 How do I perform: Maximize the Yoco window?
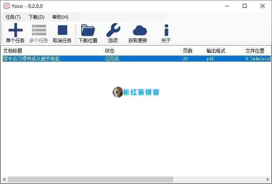coord(245,6)
